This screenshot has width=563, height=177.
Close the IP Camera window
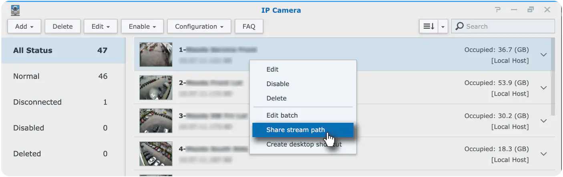point(547,10)
